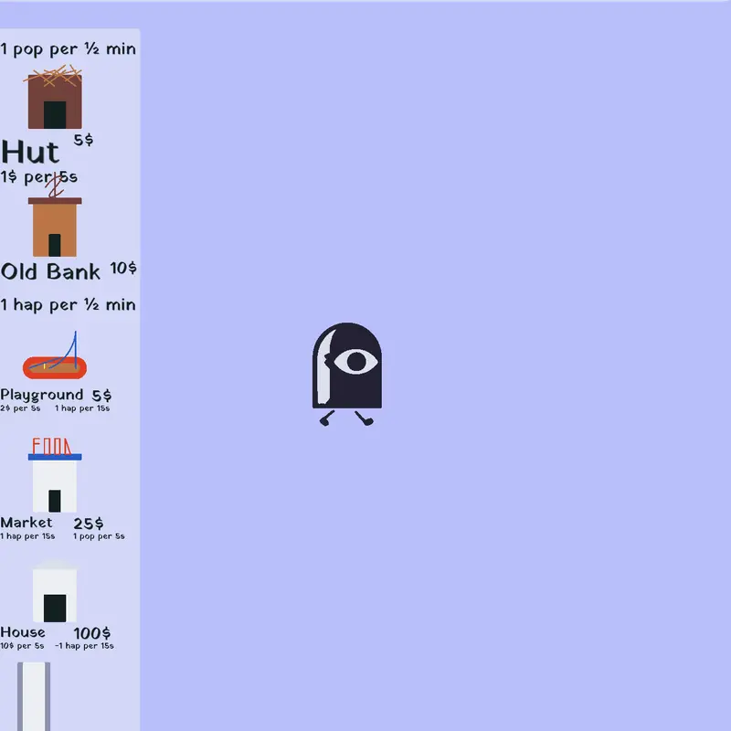The height and width of the screenshot is (731, 731).
Task: Click House's "-1 hap per 15s" stat
Action: pos(84,646)
